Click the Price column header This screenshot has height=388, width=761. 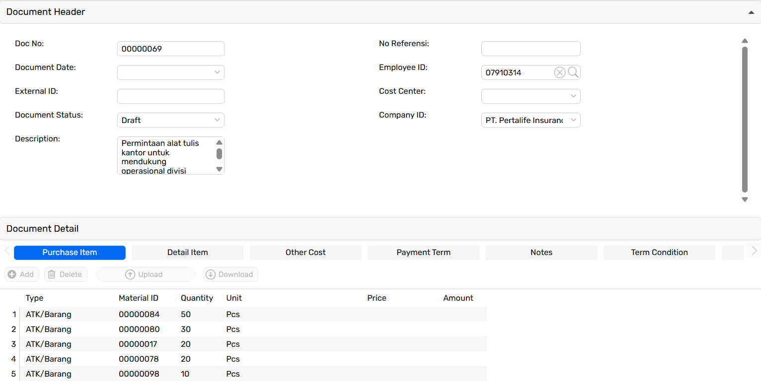tap(377, 298)
